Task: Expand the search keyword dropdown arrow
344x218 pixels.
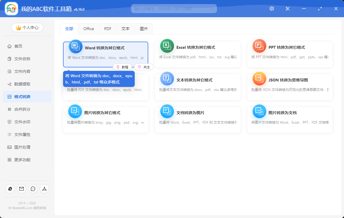Action: [213, 9]
